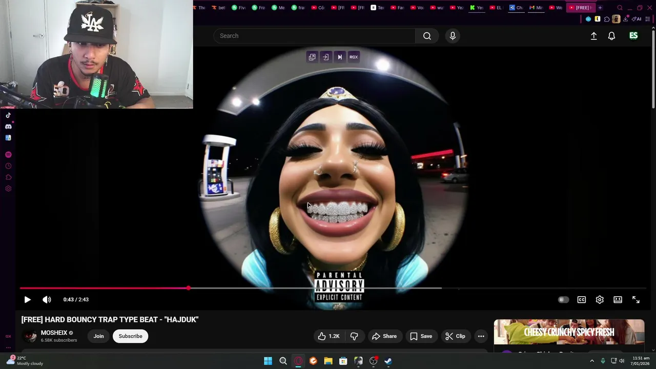Open Discord in the Opera sidebar
The height and width of the screenshot is (369, 656).
8,127
